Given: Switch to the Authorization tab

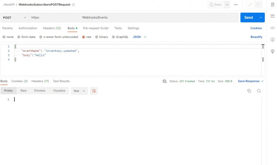Looking at the screenshot, I should coord(28,28).
